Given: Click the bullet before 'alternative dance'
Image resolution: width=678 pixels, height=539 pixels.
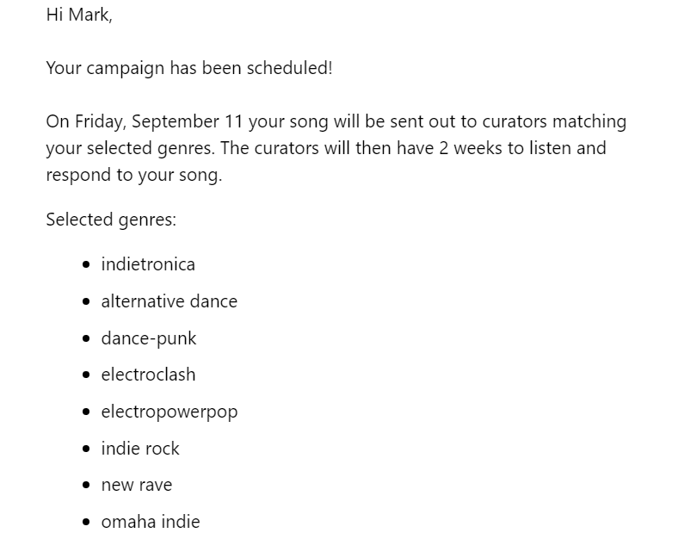Looking at the screenshot, I should pos(86,301).
